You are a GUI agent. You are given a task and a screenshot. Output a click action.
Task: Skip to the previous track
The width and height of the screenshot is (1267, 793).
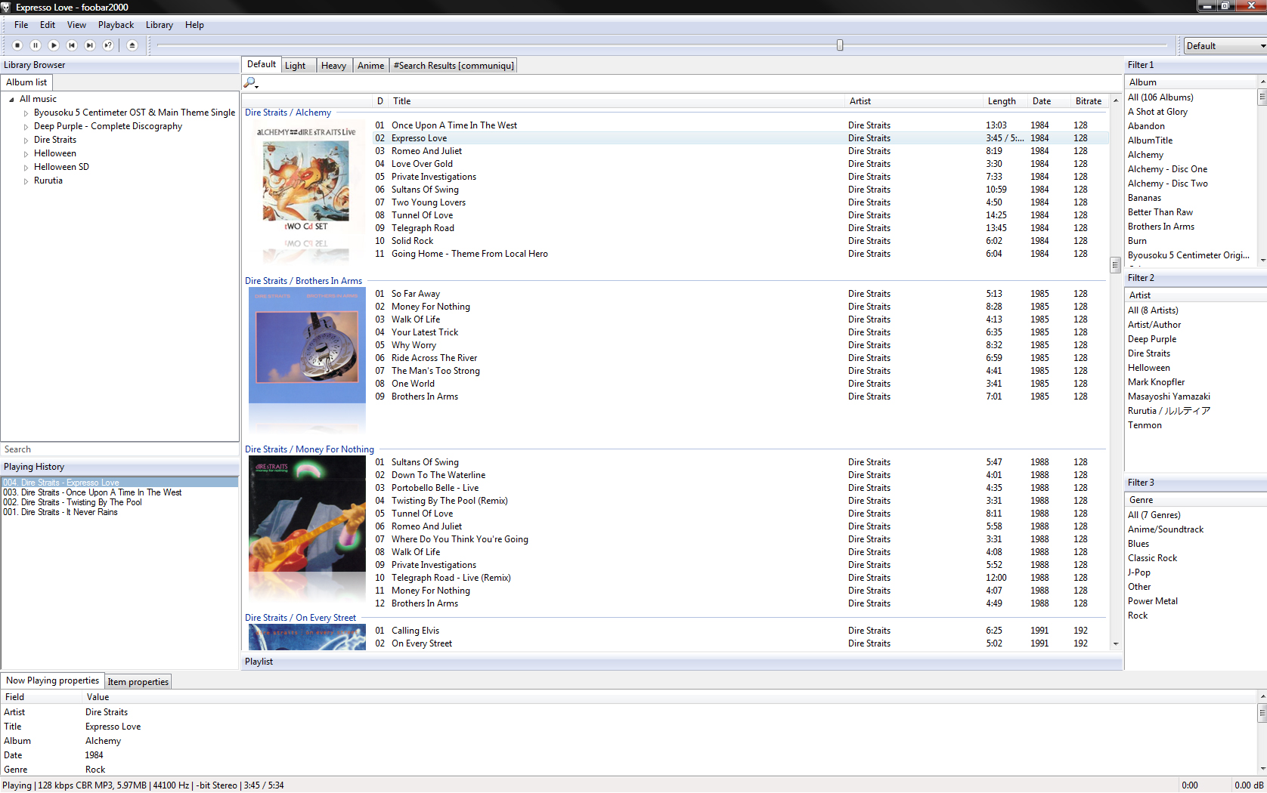coord(72,45)
